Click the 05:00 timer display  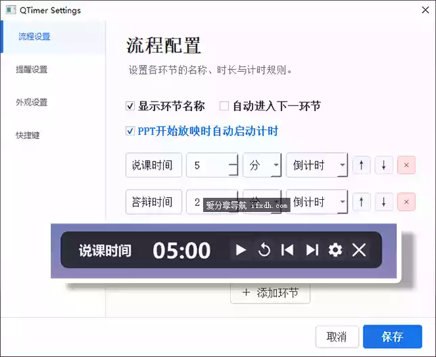tap(181, 251)
